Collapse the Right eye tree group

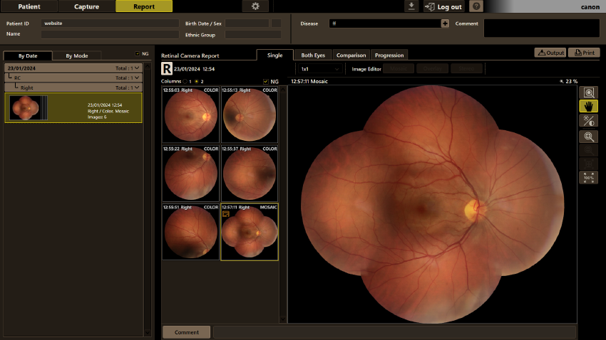tap(137, 87)
